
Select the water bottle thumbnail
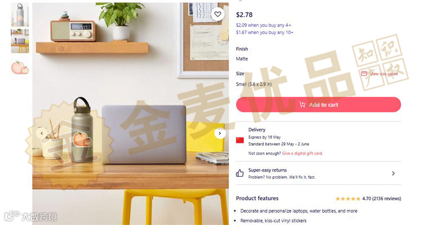(x=20, y=15)
